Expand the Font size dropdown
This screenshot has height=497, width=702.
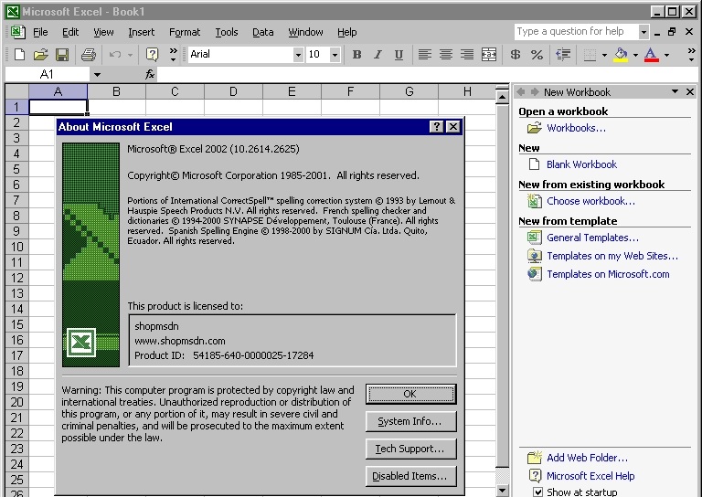click(x=335, y=55)
